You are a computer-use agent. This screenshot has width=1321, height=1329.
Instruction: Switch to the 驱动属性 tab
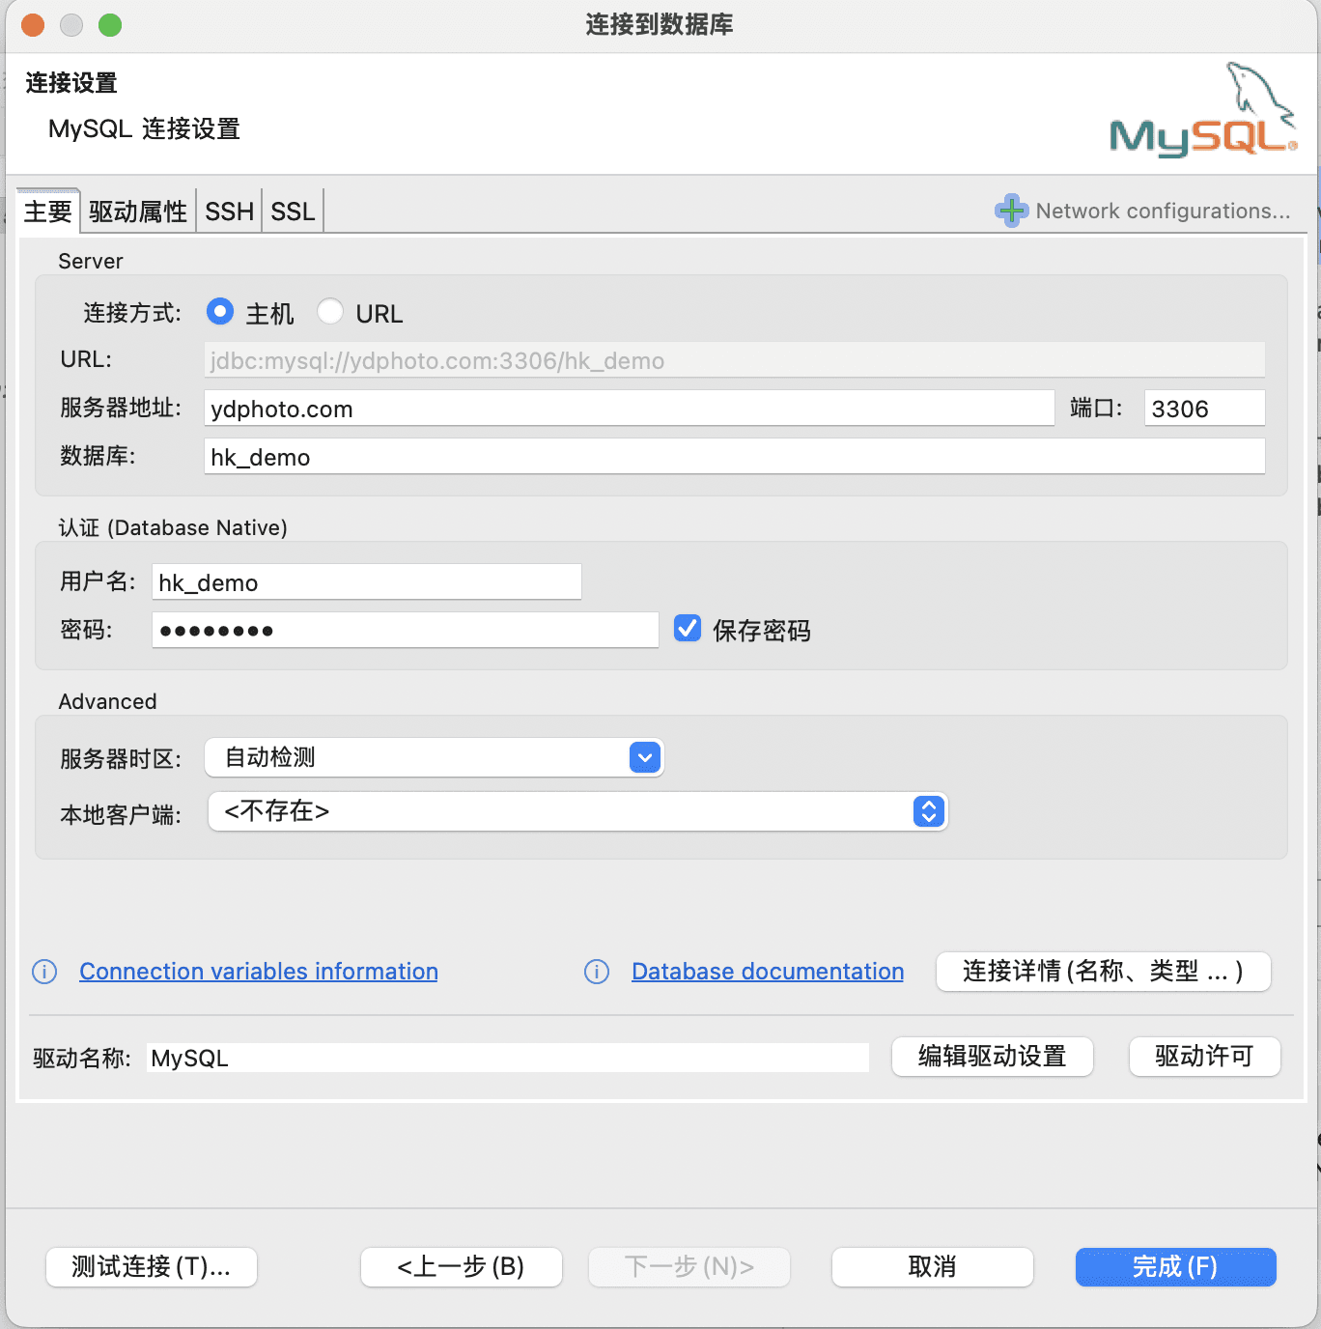click(137, 210)
